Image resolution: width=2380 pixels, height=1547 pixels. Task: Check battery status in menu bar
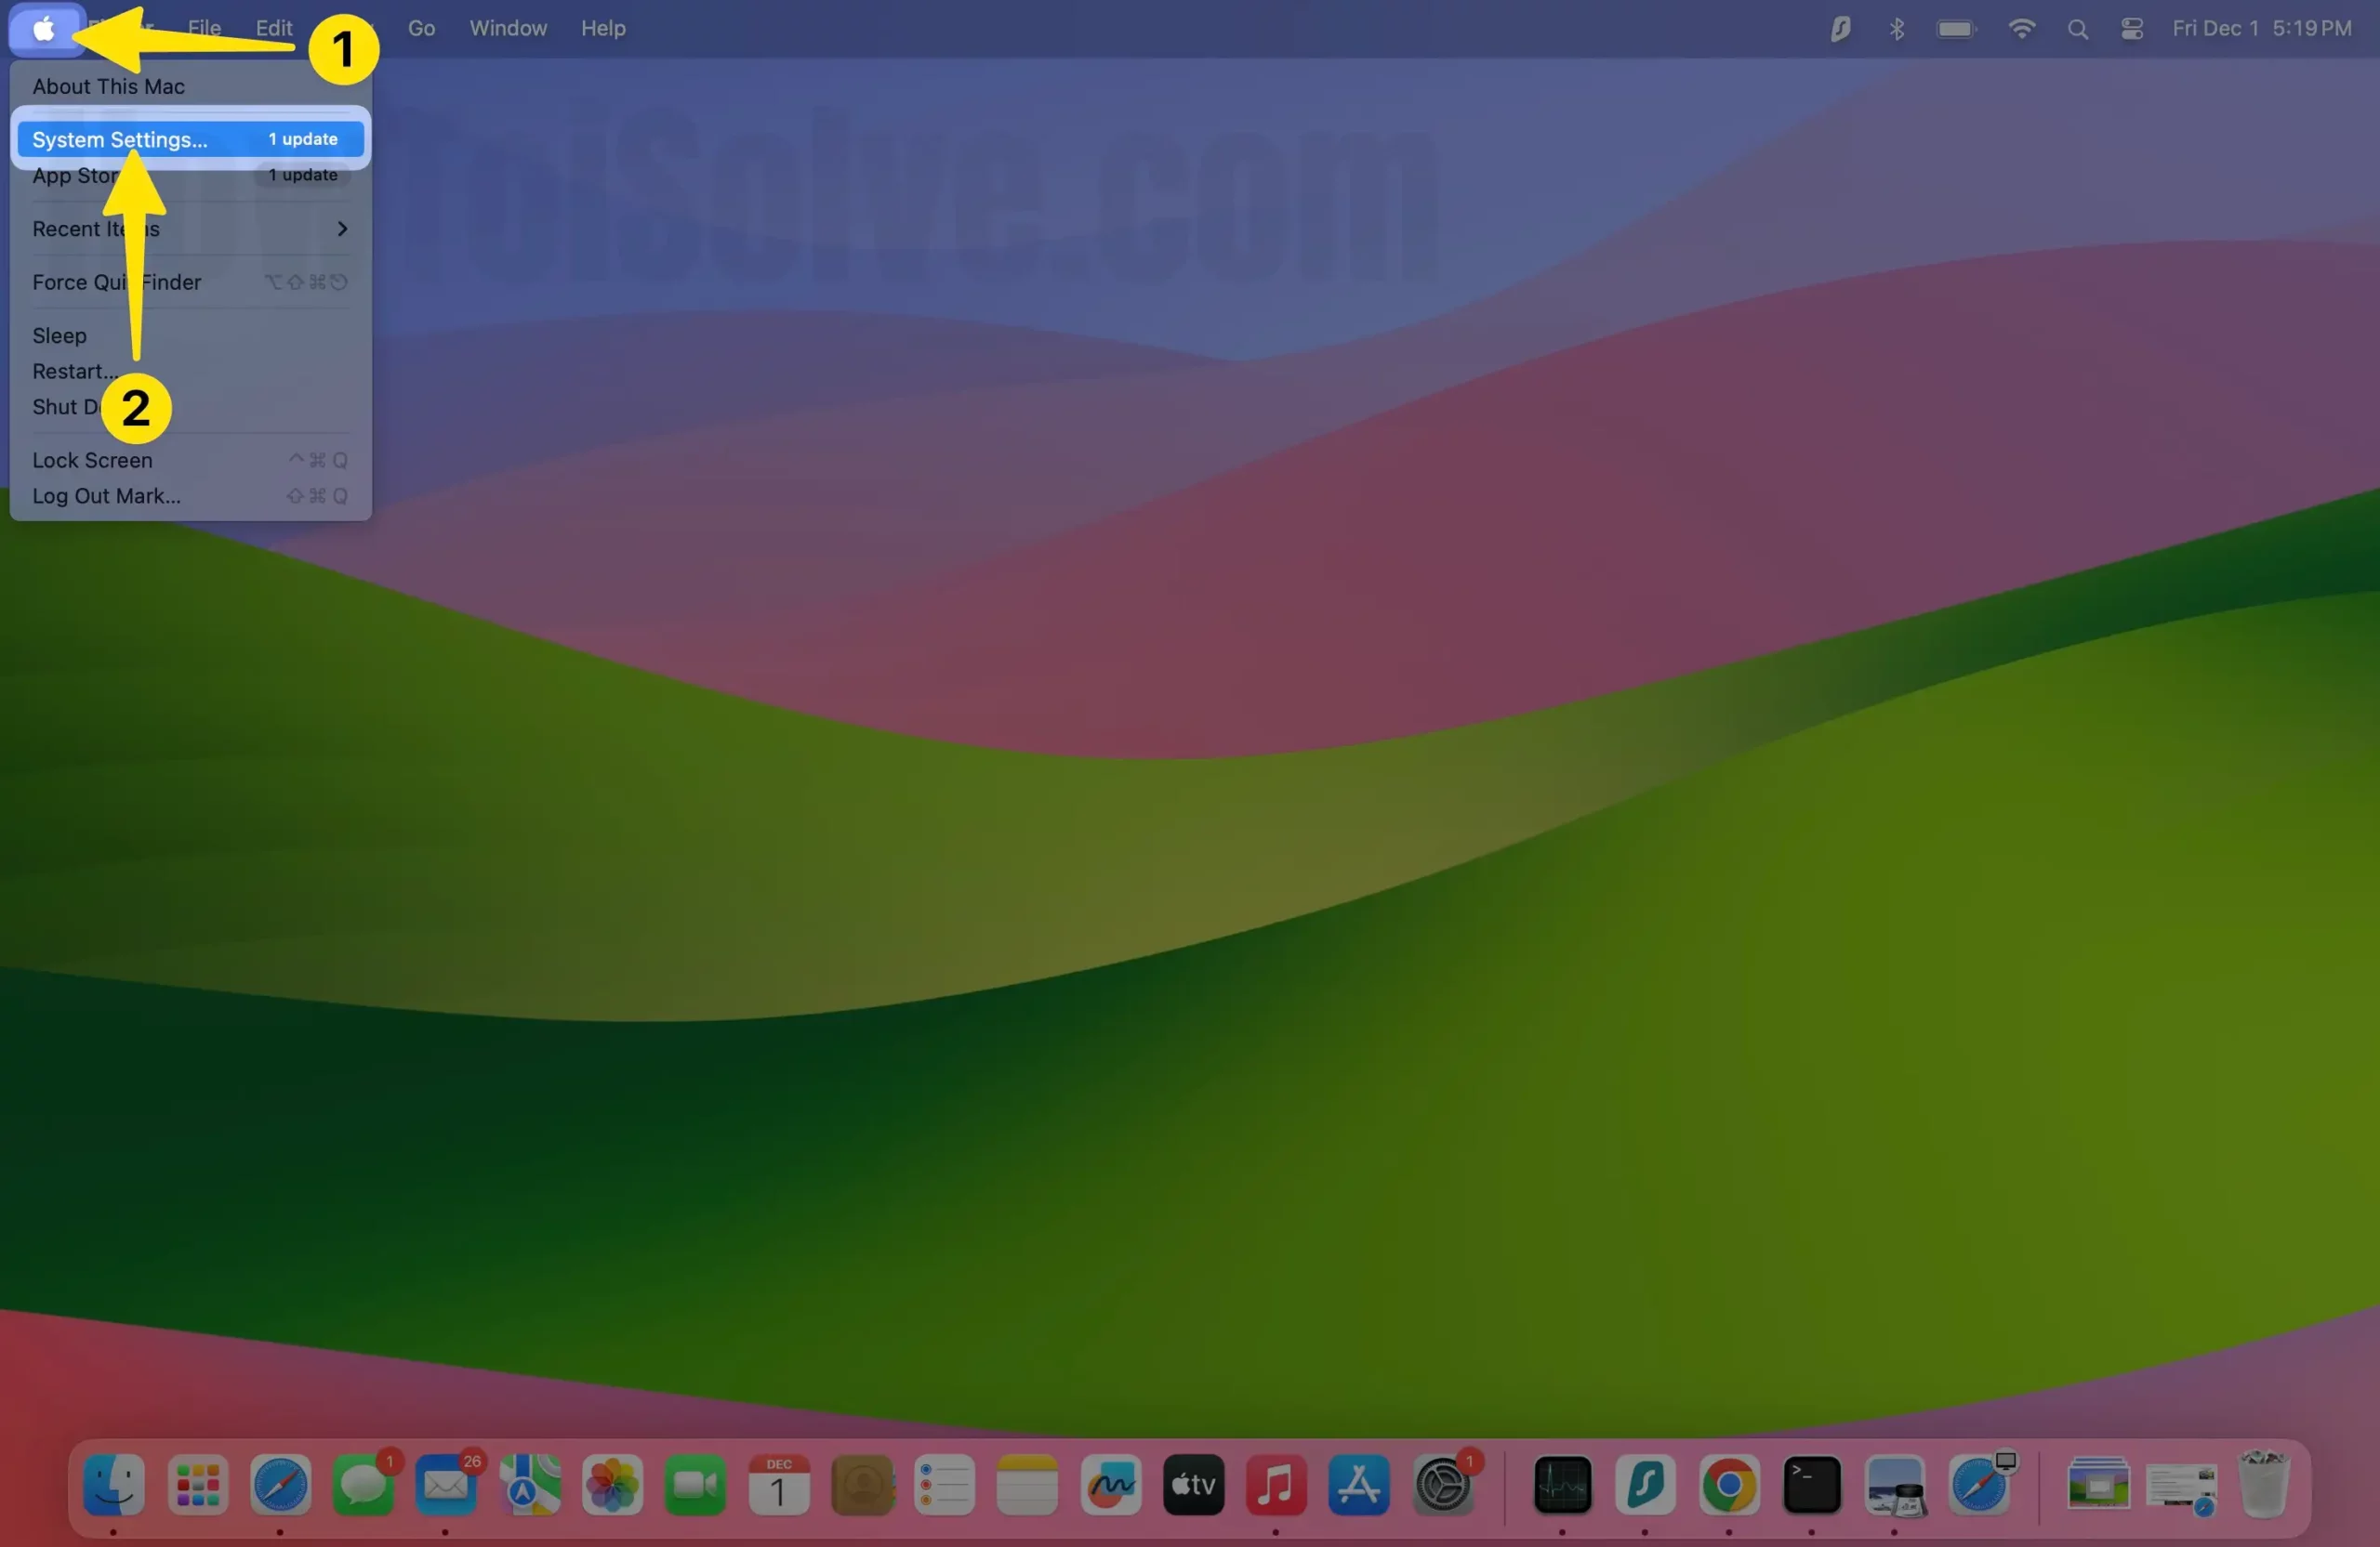click(1956, 29)
